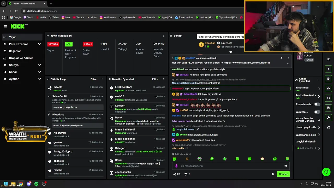Viewport: 334px width, 188px height.
Task: Send the chat message with Gönder
Action: [283, 174]
